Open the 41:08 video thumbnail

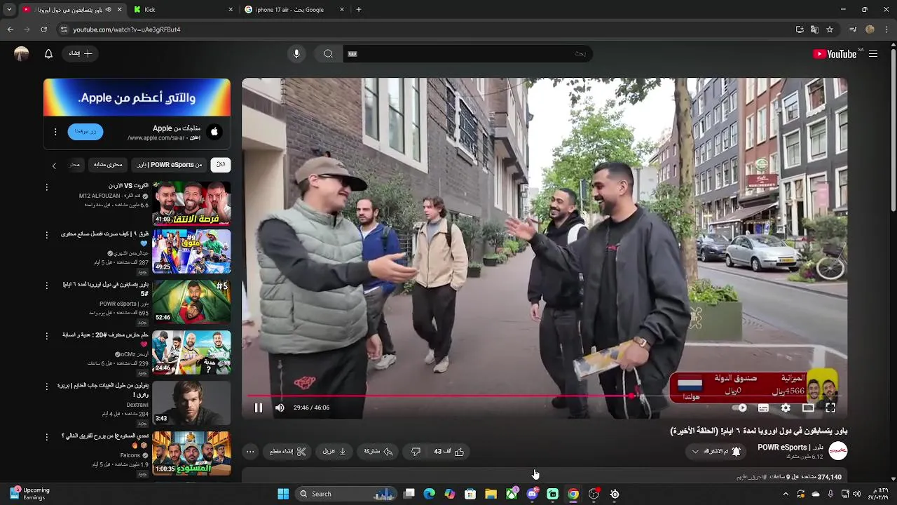(191, 203)
